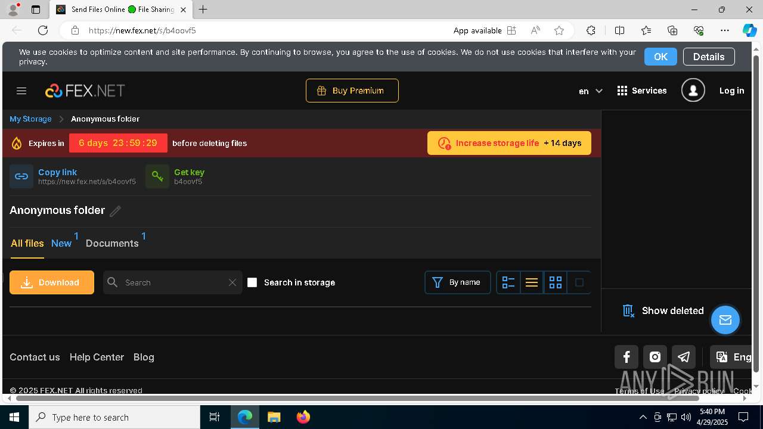This screenshot has width=763, height=429.
Task: Switch to grid tiles view
Action: pyautogui.click(x=556, y=282)
